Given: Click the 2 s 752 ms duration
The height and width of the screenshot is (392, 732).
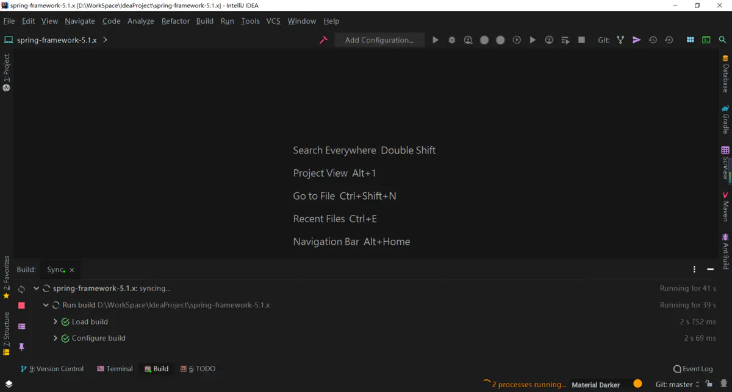Looking at the screenshot, I should [x=698, y=321].
